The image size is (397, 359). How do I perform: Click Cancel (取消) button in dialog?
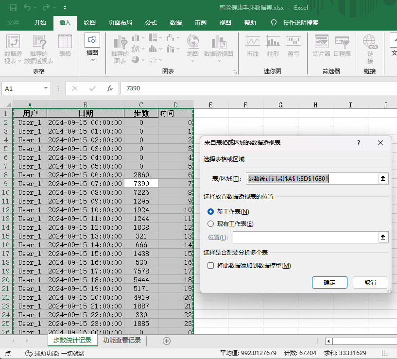pos(370,282)
